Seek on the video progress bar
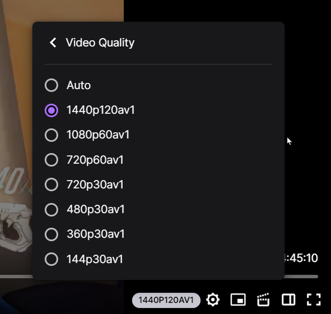Screen dimensions: 331x314 pyautogui.click(x=301, y=276)
